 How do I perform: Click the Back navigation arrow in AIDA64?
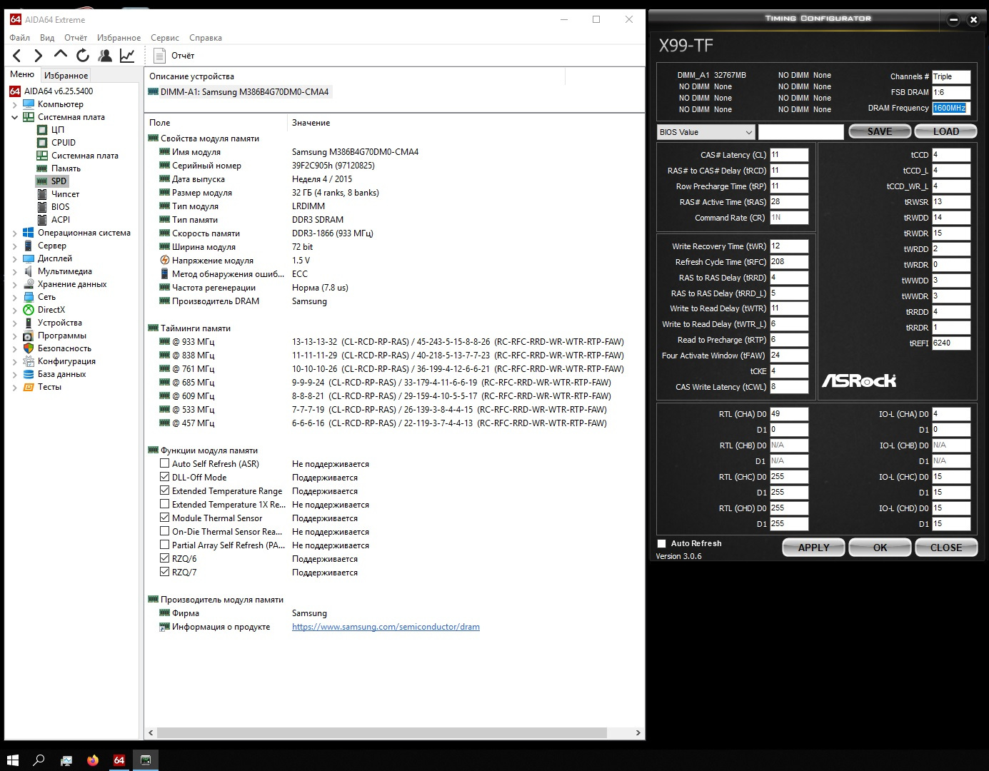coord(17,56)
